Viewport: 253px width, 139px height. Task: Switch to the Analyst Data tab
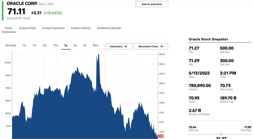27,28
